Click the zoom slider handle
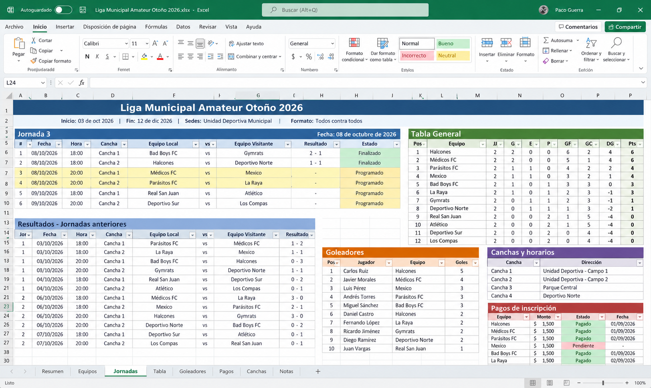The height and width of the screenshot is (388, 651). [x=603, y=383]
